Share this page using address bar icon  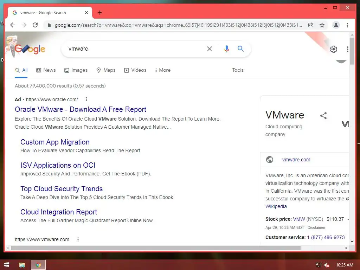tap(310, 25)
